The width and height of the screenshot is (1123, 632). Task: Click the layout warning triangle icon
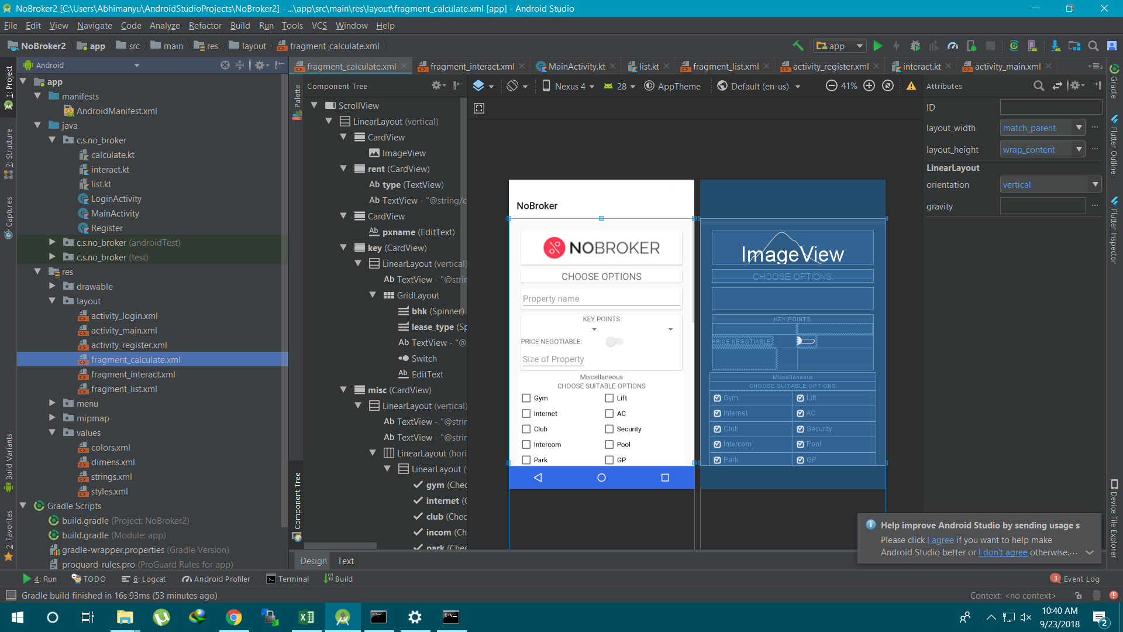tap(911, 86)
